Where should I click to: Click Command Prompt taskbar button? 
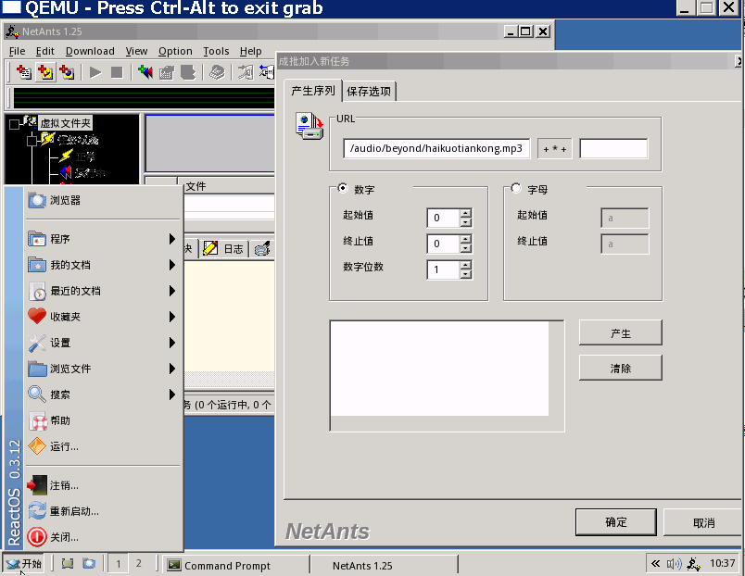(235, 565)
